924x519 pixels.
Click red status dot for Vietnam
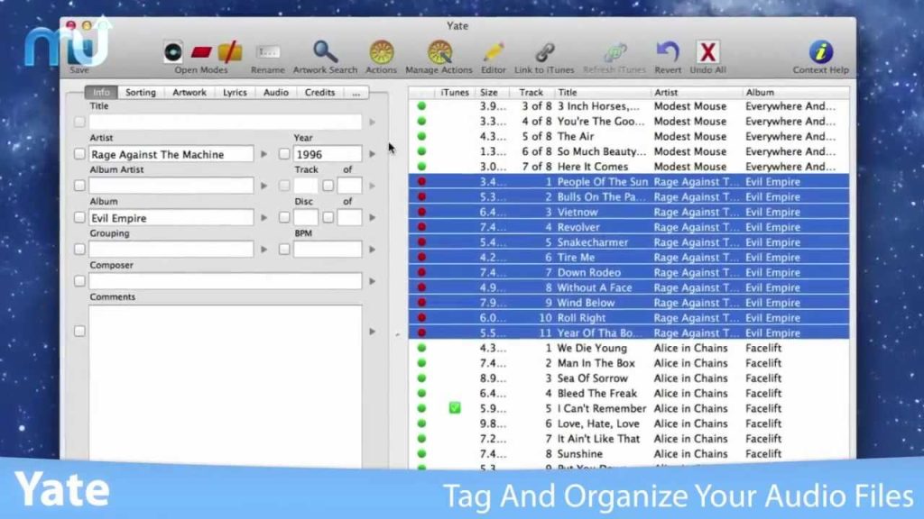pyautogui.click(x=421, y=212)
